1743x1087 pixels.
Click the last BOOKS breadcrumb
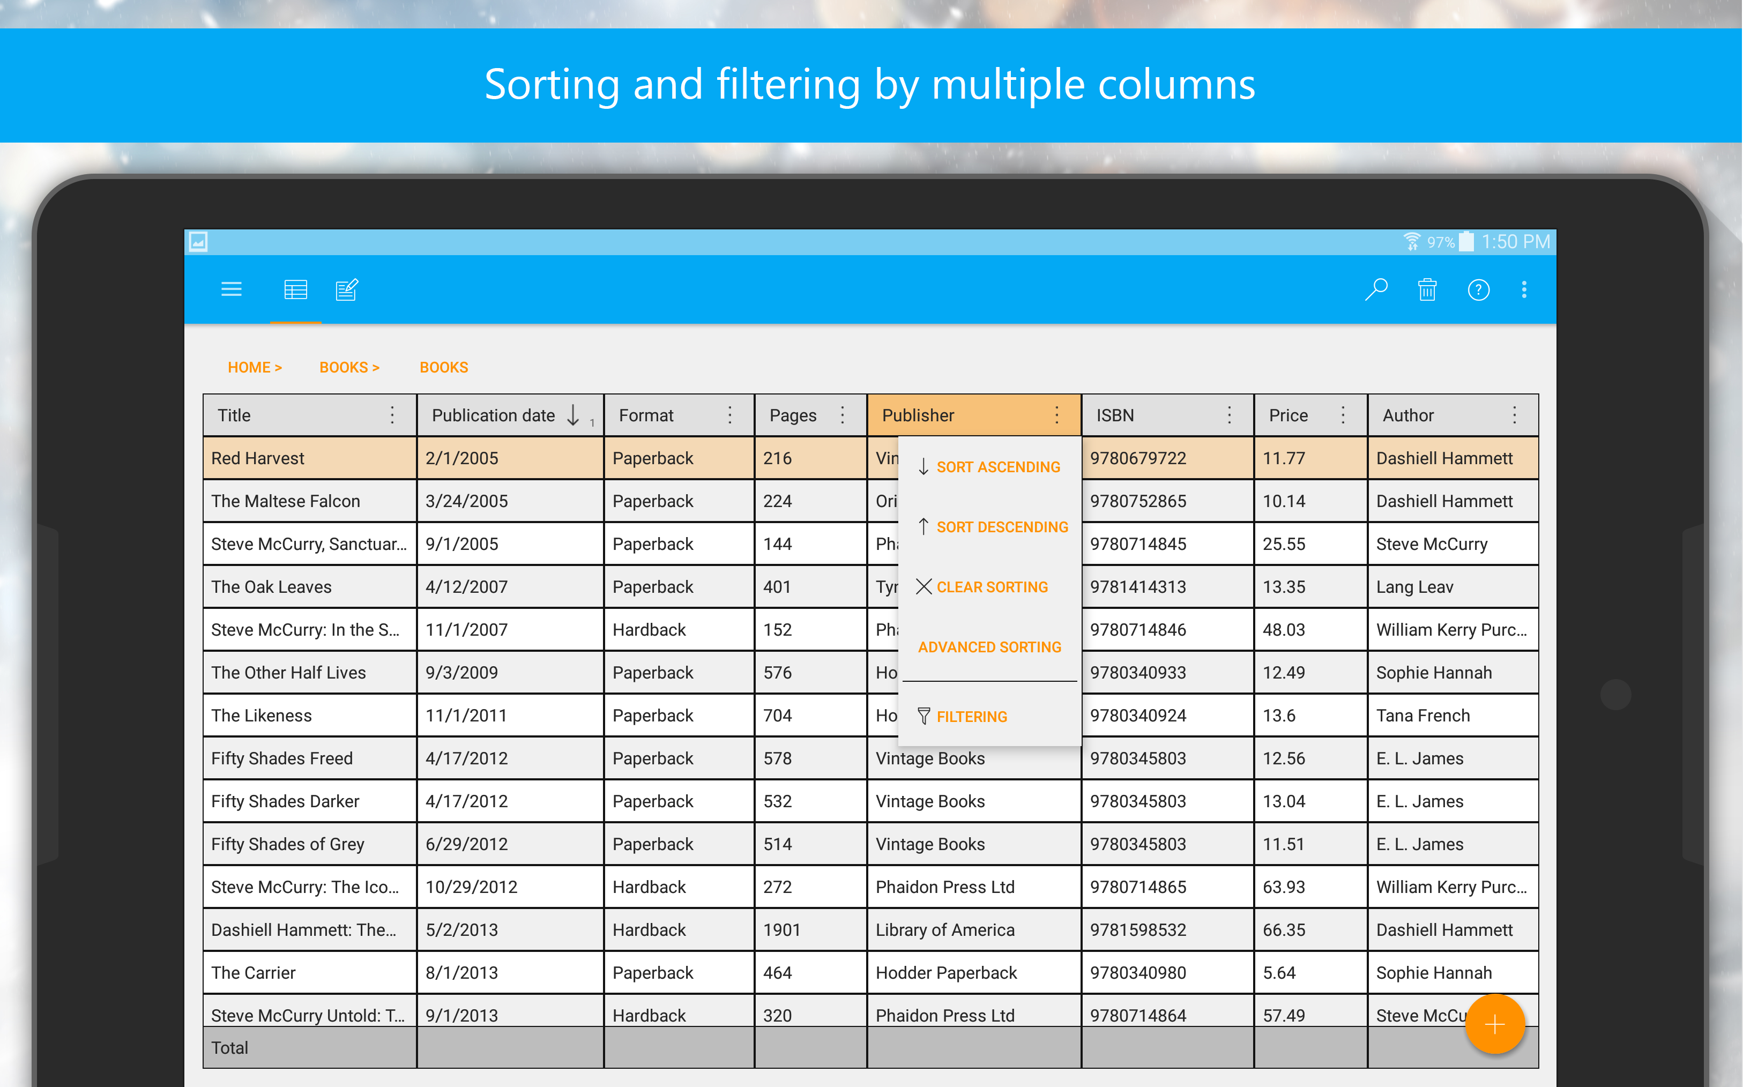point(443,367)
